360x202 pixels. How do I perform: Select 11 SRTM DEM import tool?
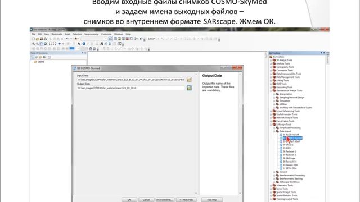tap(290, 168)
